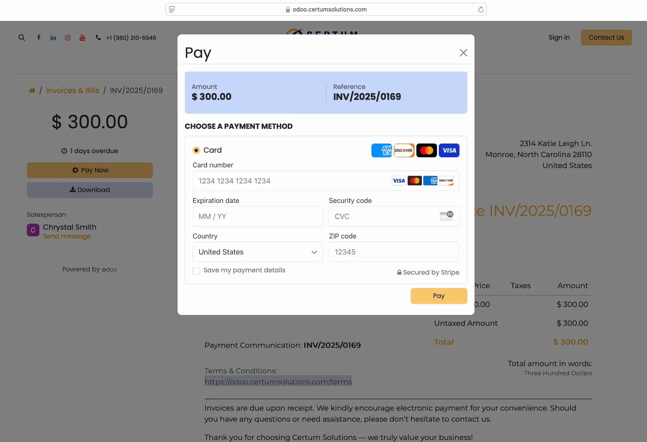Screen dimensions: 647x442
Task: Click the Sign in menu item
Action: point(559,37)
